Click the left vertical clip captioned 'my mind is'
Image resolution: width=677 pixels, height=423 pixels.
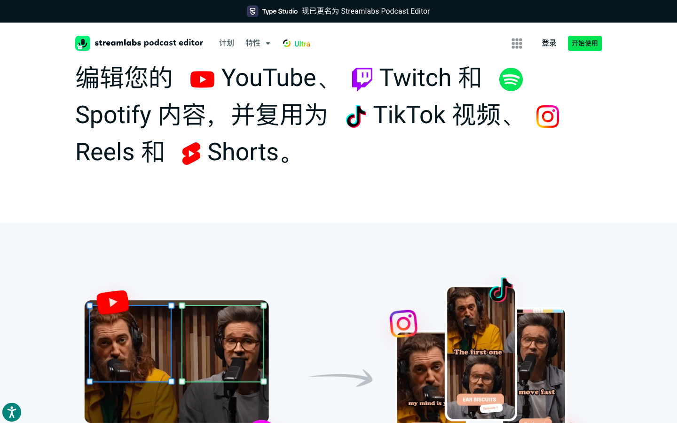click(x=421, y=378)
